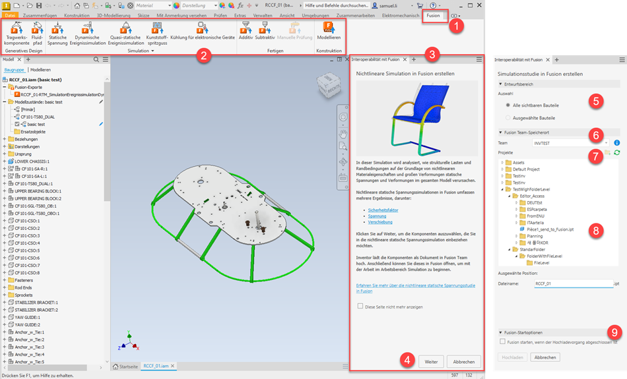
Task: Open the Verschiebung link
Action: click(x=380, y=221)
